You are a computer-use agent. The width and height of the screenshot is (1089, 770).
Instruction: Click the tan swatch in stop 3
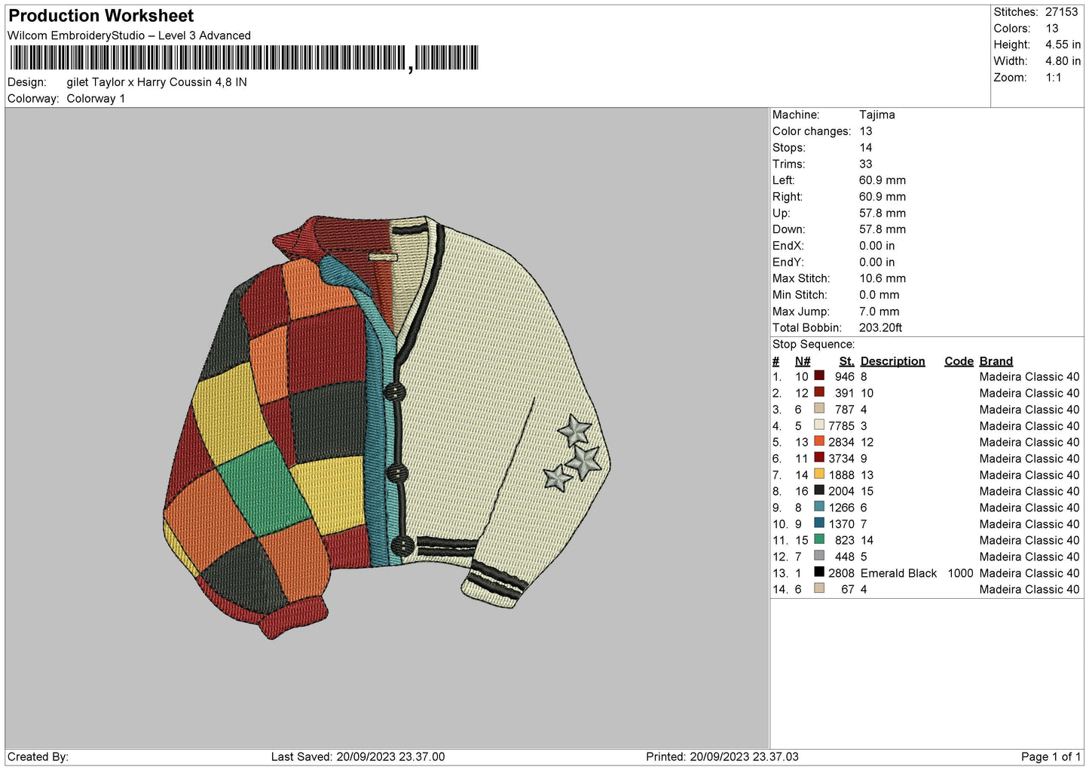[x=819, y=409]
